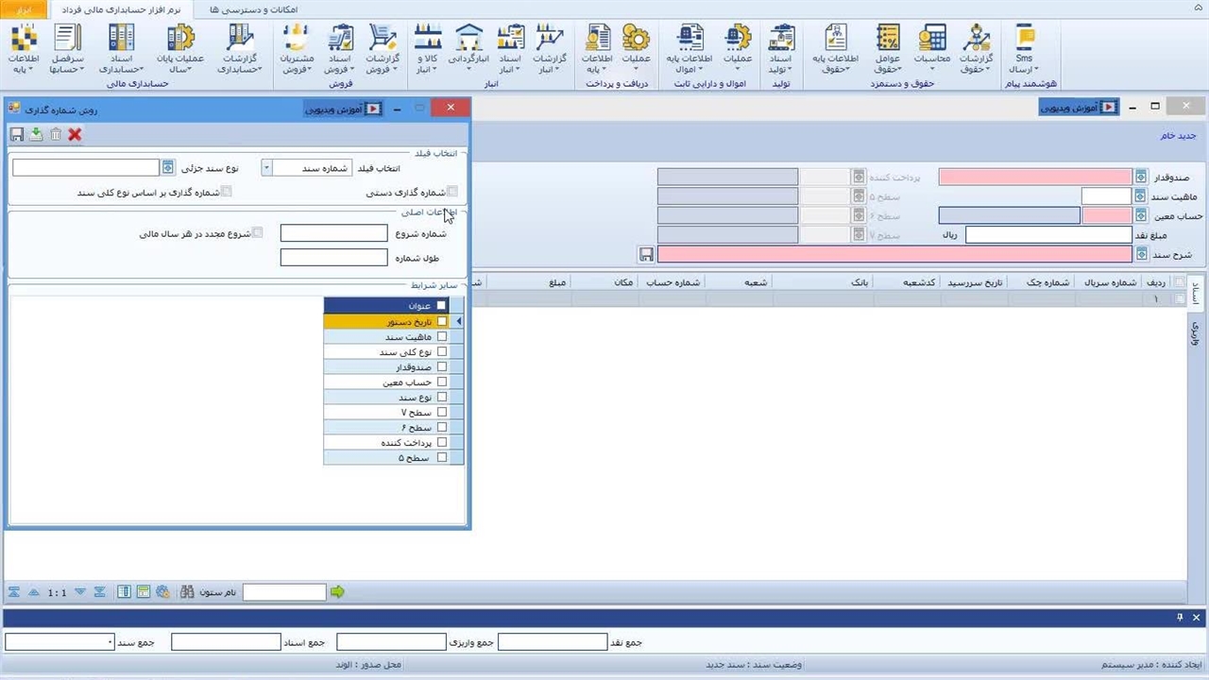Switch to the امکانات و دسترسی ها tab

point(253,9)
